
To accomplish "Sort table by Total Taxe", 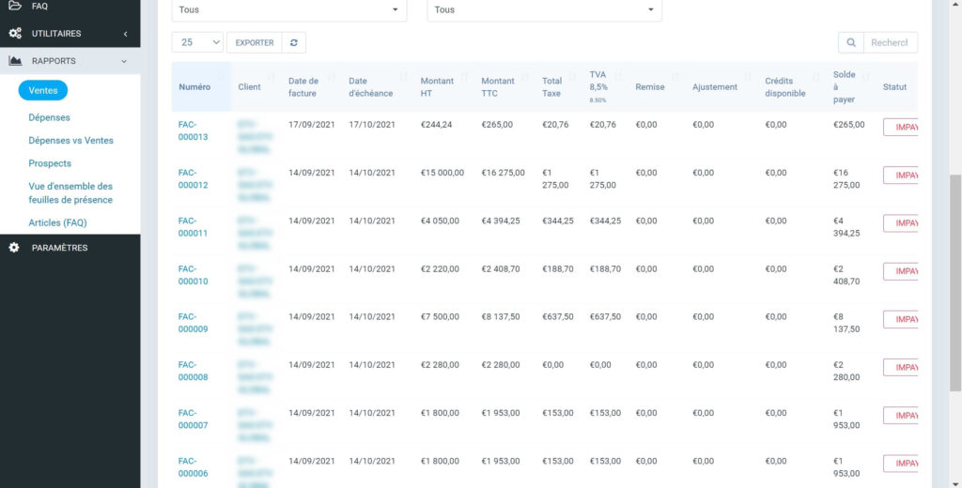I will (559, 87).
